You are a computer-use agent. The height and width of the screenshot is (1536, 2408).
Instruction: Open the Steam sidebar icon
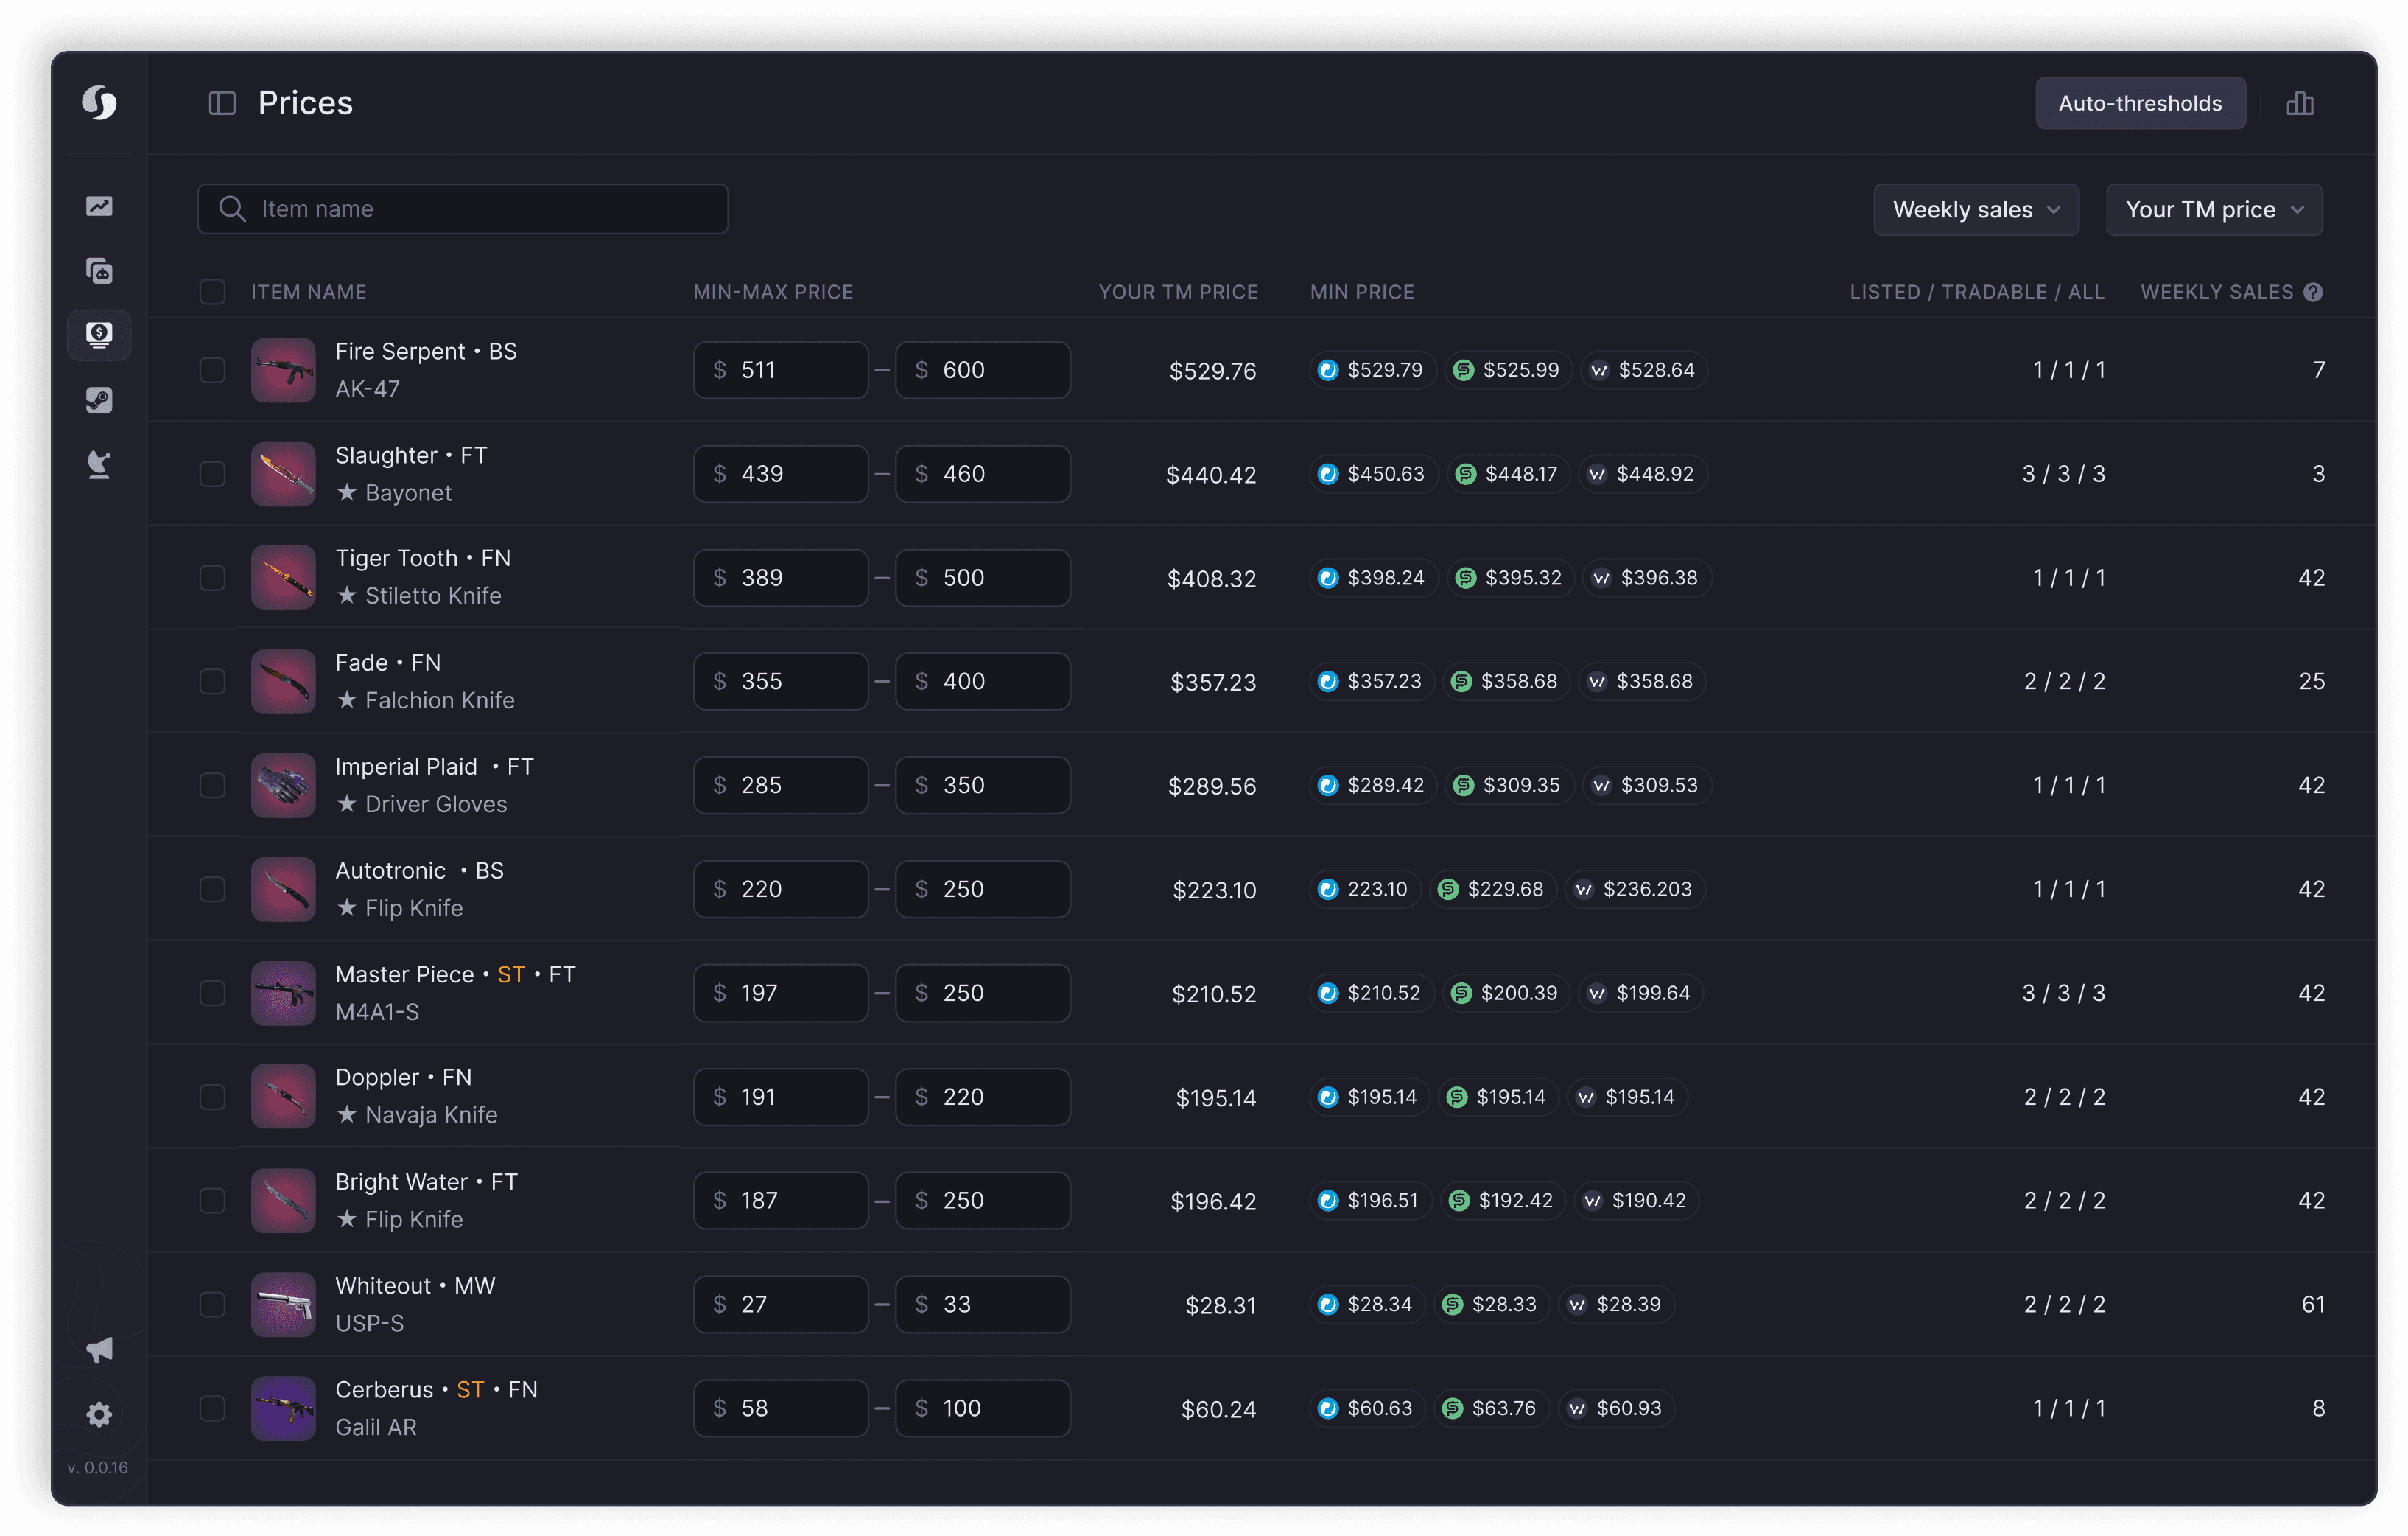[99, 399]
